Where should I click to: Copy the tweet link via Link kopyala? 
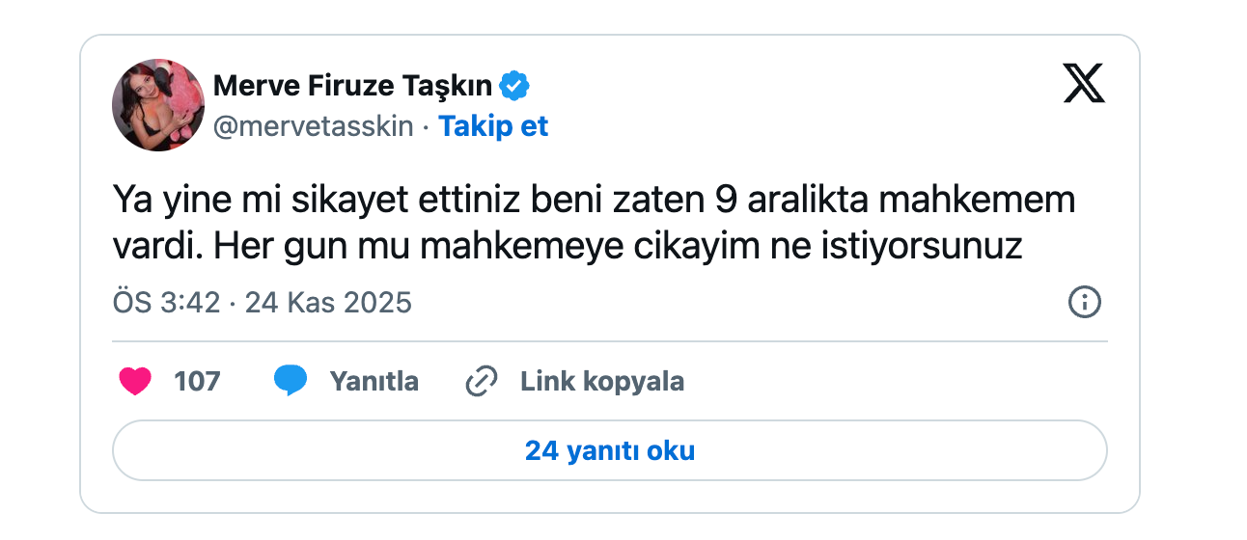602,382
